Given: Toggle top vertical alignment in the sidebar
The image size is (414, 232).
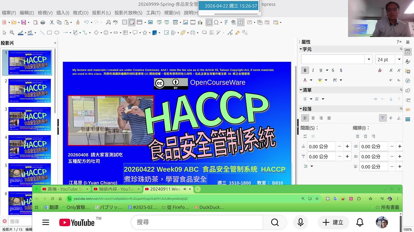Looking at the screenshot, I should point(383,118).
